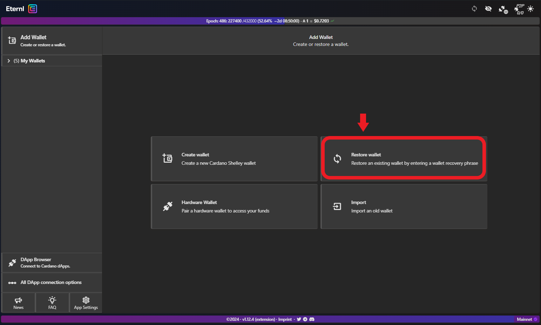Click the DApp connection options nodes icon
Screen dimensions: 541x325
12,283
